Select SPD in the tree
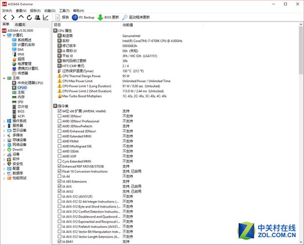304x245 pixels. pyautogui.click(x=18, y=102)
